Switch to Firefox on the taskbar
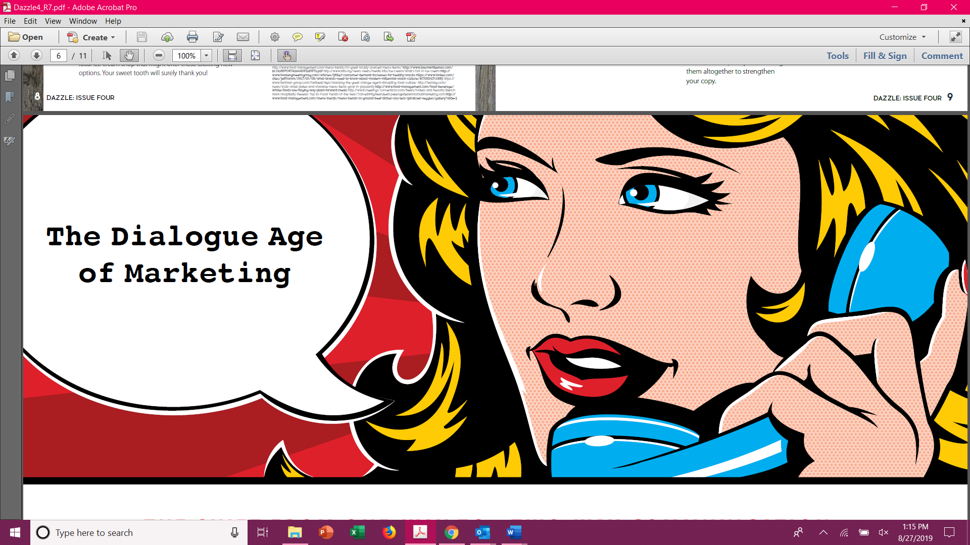The width and height of the screenshot is (970, 545). point(389,532)
